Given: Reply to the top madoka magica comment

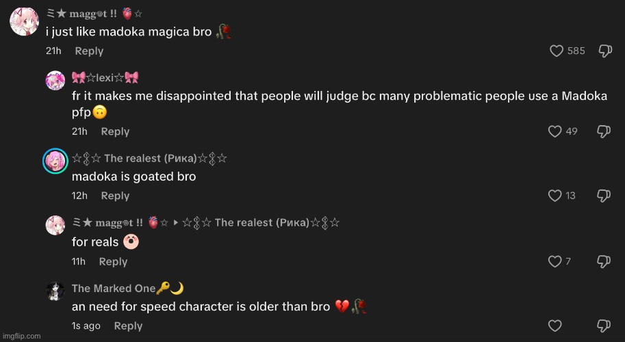Looking at the screenshot, I should coord(89,51).
